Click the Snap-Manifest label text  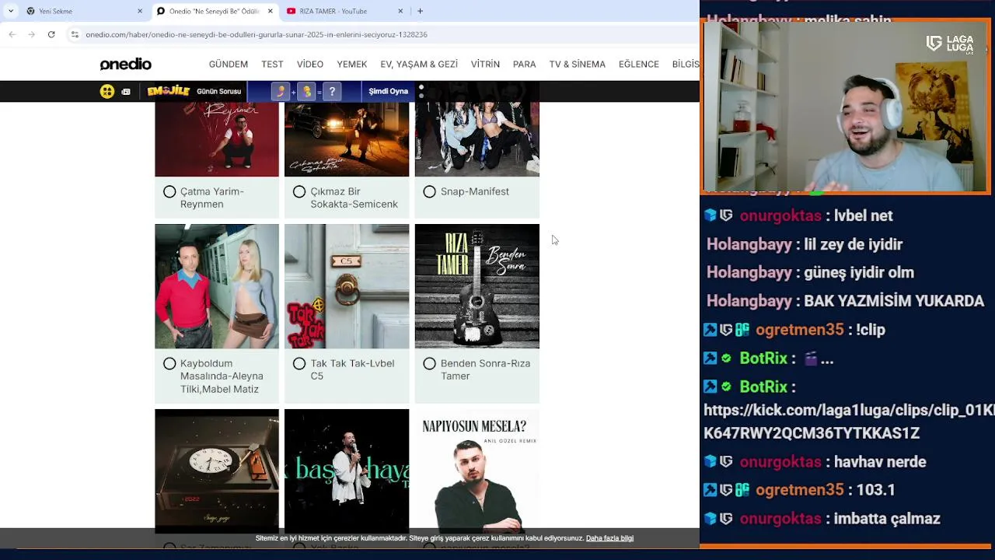point(475,191)
